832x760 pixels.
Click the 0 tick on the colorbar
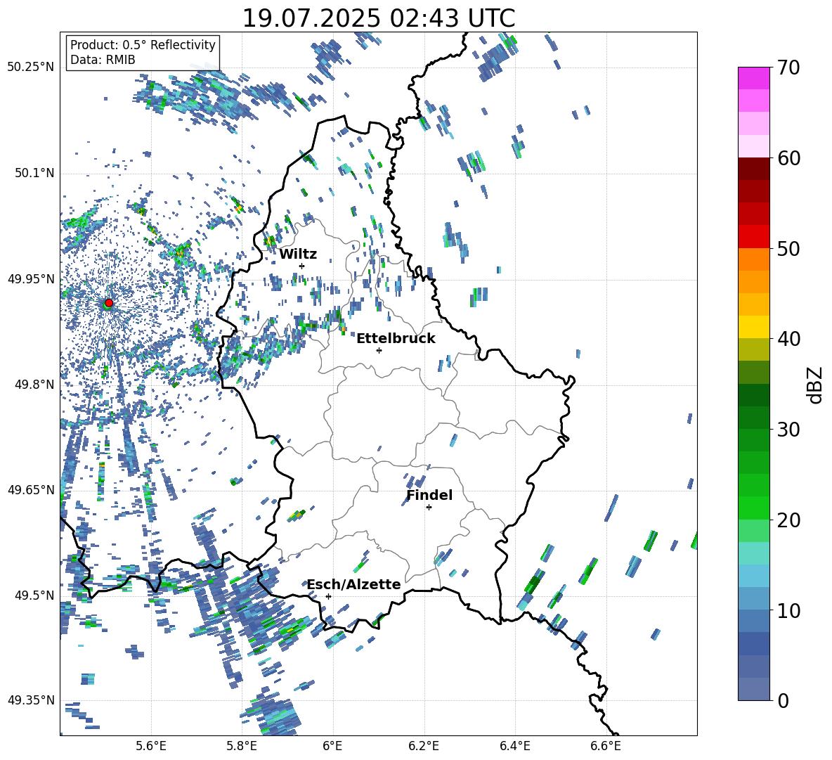click(783, 700)
